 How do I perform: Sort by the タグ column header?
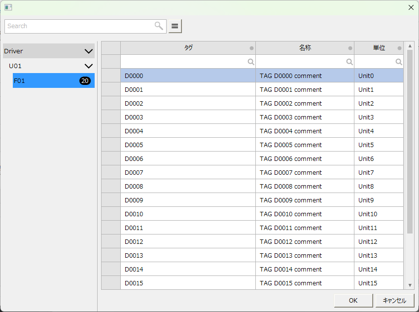tap(188, 48)
